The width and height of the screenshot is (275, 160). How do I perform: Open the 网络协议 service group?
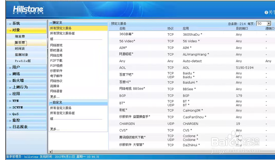point(56,81)
